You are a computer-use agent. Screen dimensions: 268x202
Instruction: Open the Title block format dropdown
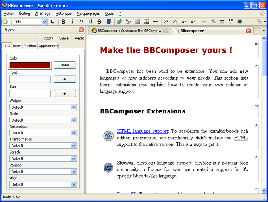29,22
